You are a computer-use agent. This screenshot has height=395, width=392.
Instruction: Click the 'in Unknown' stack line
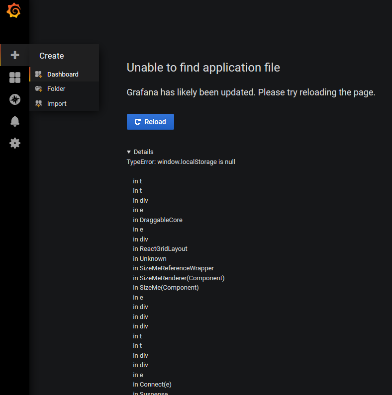point(150,259)
